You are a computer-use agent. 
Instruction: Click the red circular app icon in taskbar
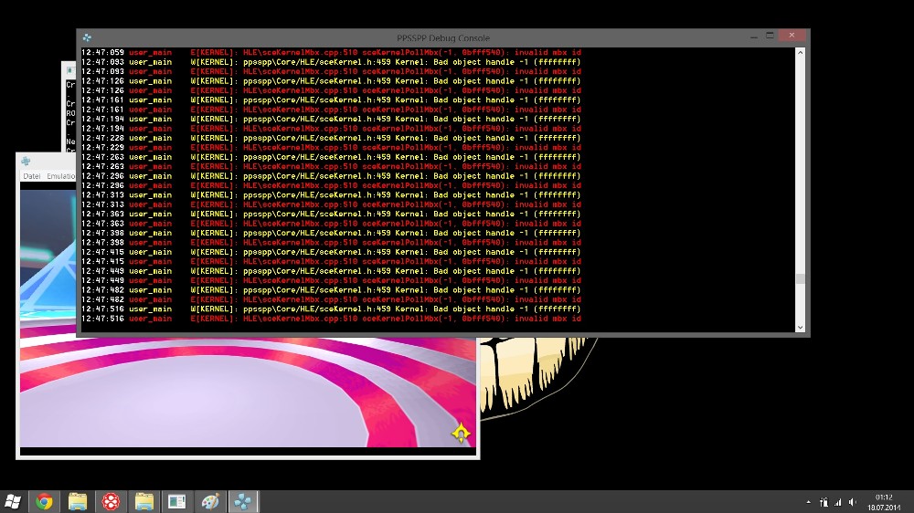click(x=111, y=501)
